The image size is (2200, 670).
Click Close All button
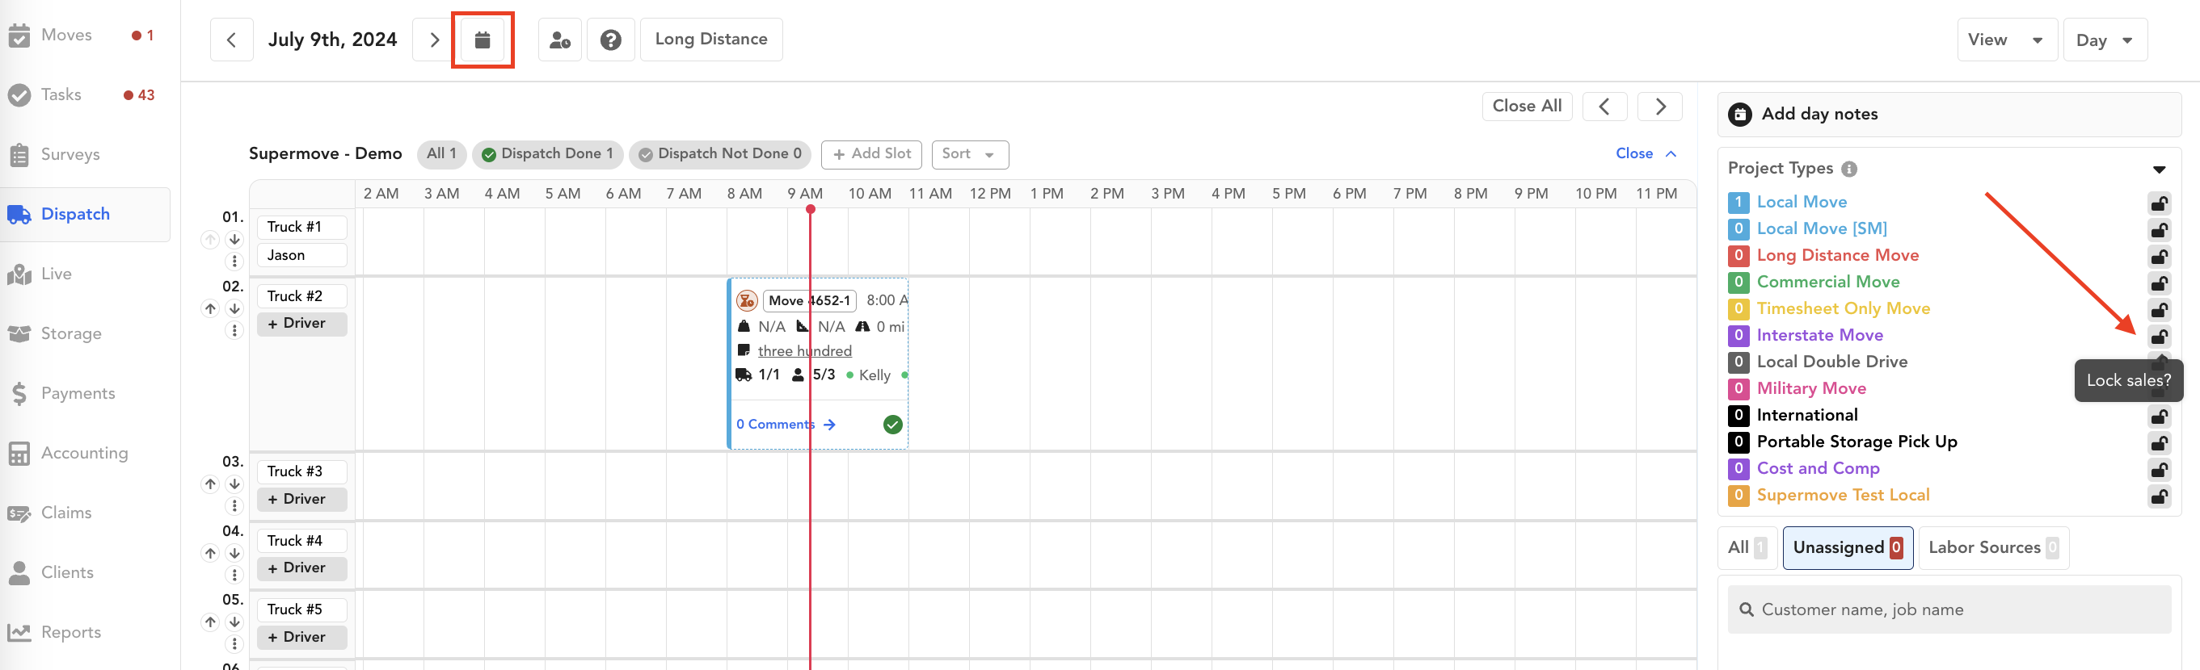point(1526,107)
